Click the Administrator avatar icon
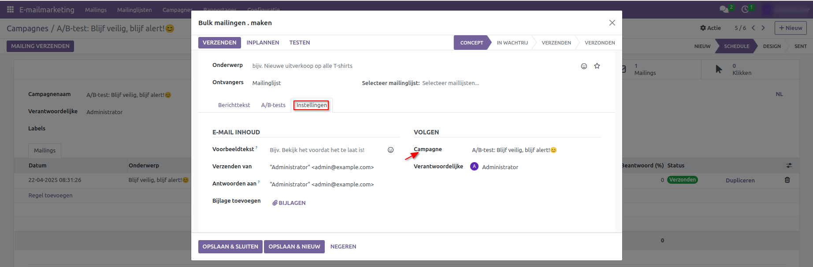The image size is (813, 267). coord(474,167)
